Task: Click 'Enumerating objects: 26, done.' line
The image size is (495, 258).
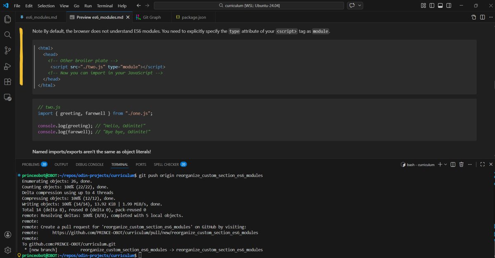Action: point(57,181)
